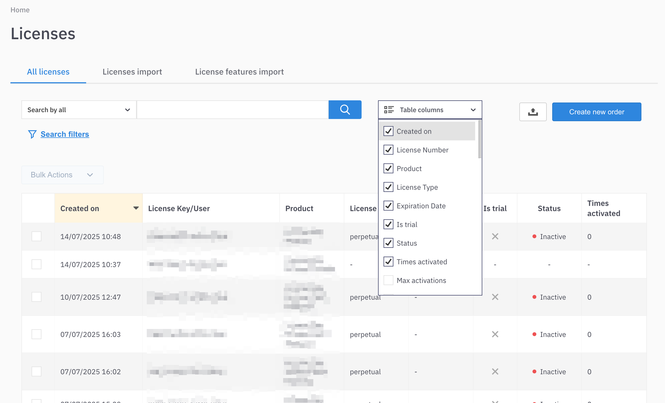
Task: Open the License features import tab
Action: (x=239, y=72)
